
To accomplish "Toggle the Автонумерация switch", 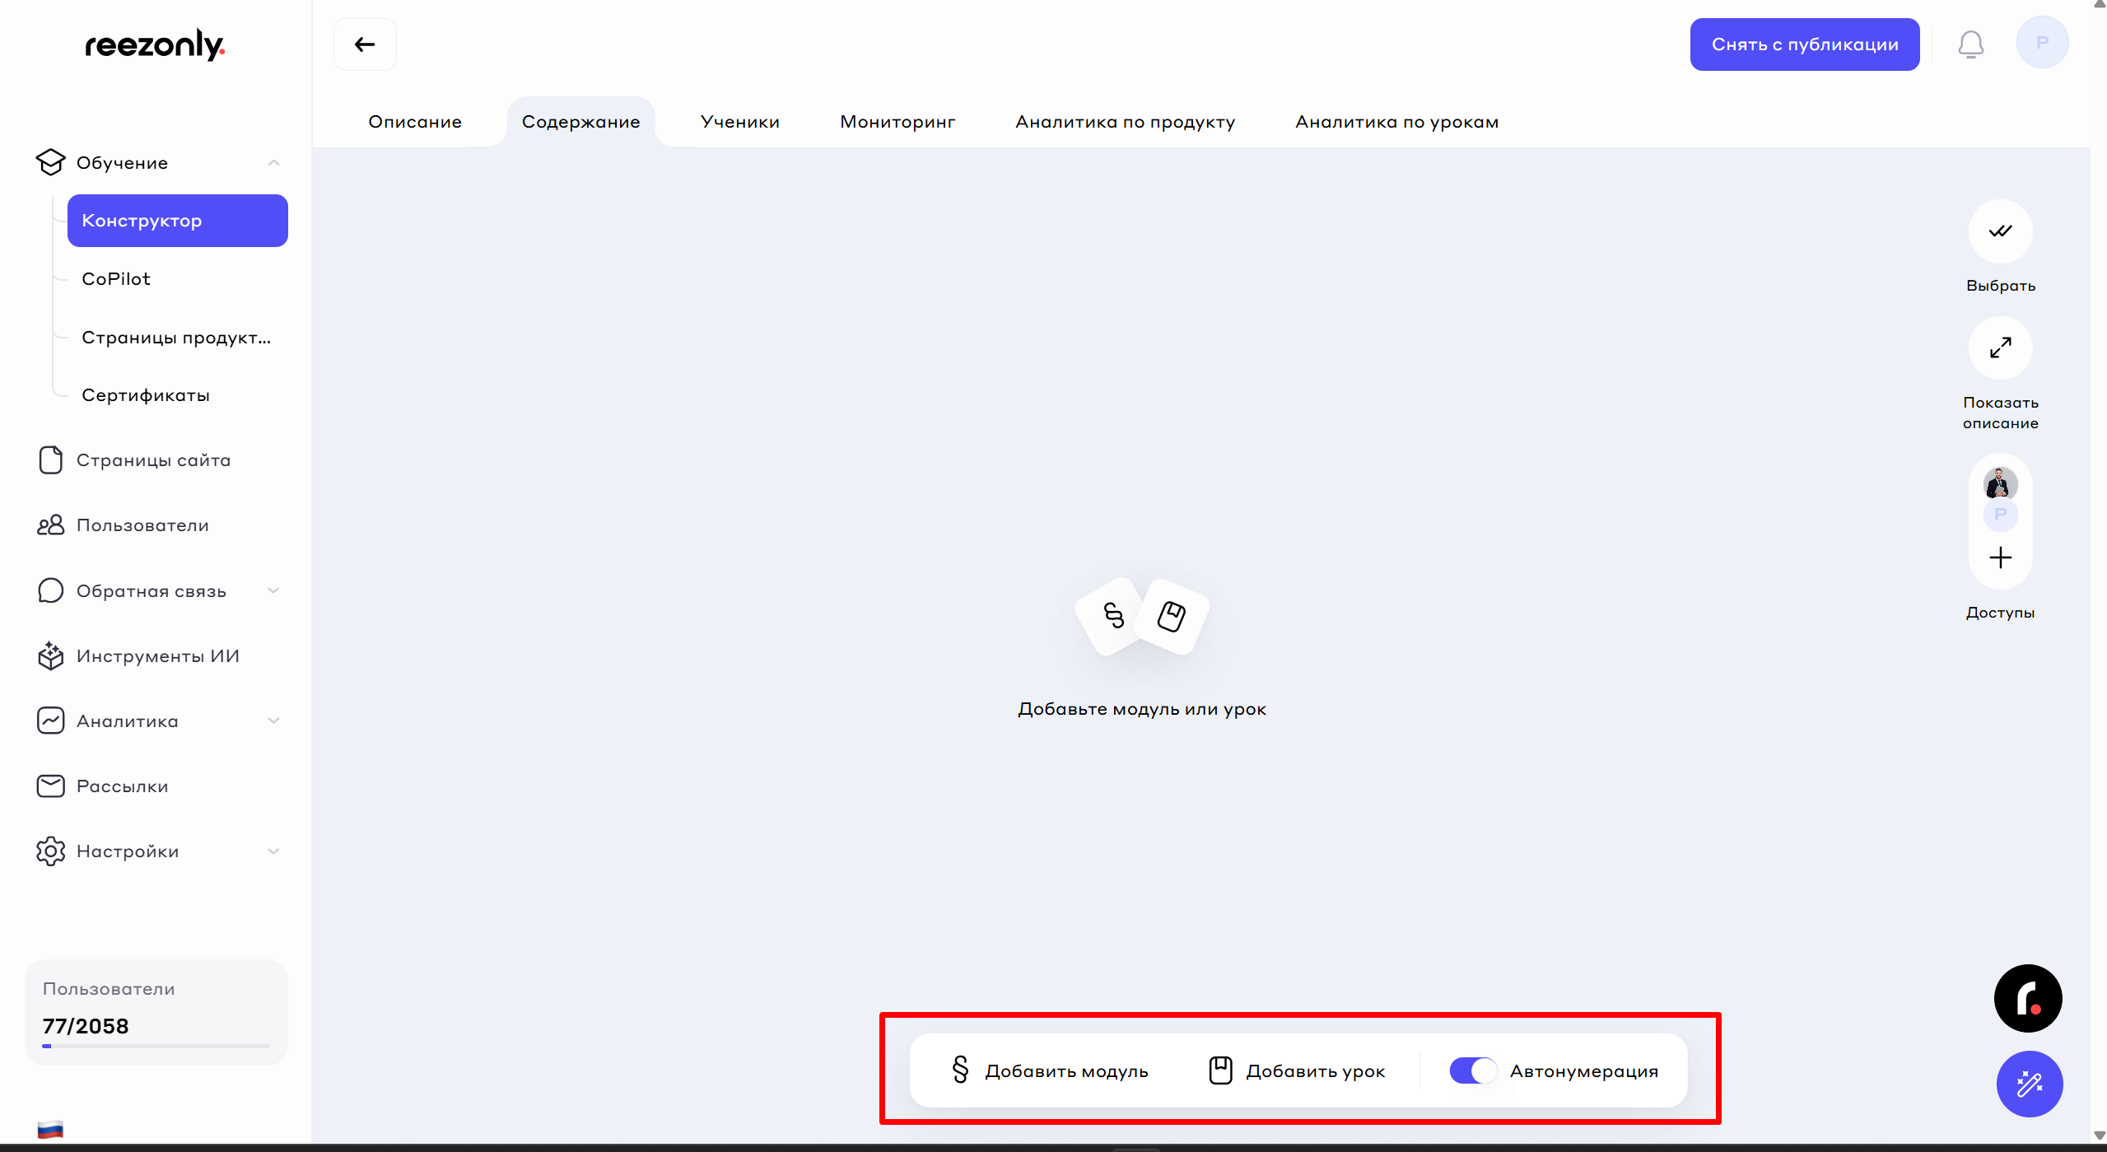I will pos(1472,1070).
